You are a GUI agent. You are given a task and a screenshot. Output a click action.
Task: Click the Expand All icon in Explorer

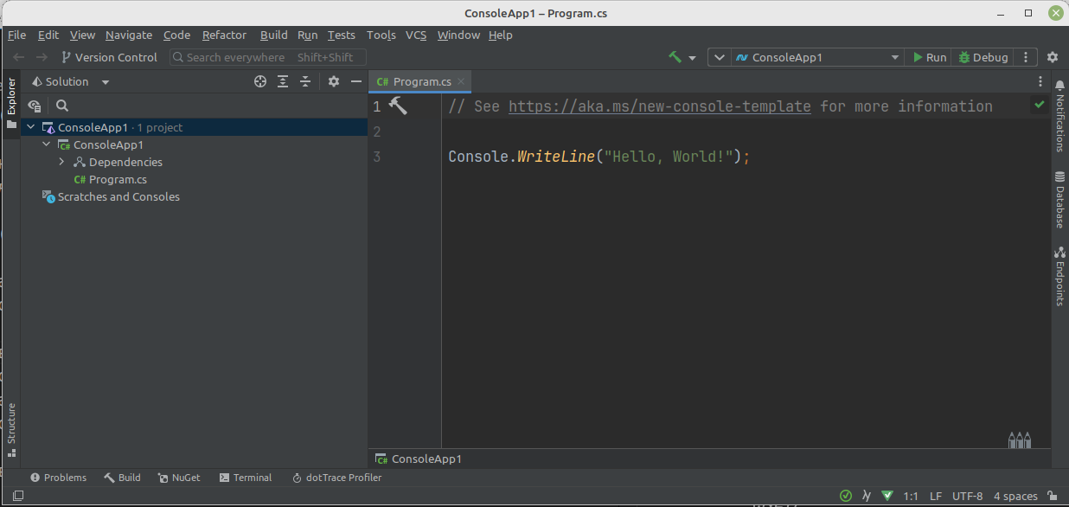pyautogui.click(x=283, y=81)
